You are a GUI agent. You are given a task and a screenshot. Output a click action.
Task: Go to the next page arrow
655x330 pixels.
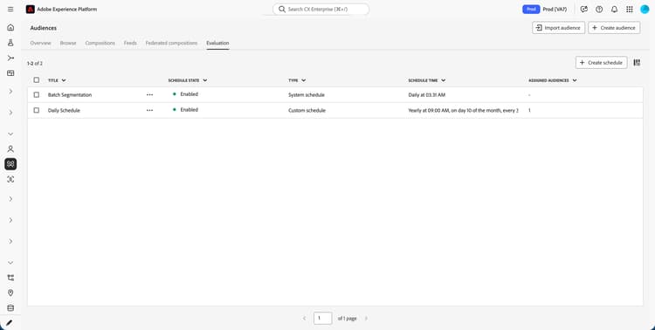click(366, 319)
